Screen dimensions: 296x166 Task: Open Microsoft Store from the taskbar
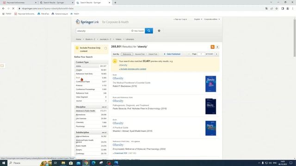click(71, 163)
